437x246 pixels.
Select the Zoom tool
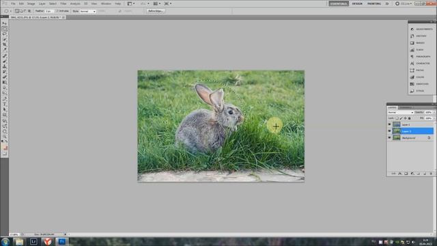(x=5, y=137)
